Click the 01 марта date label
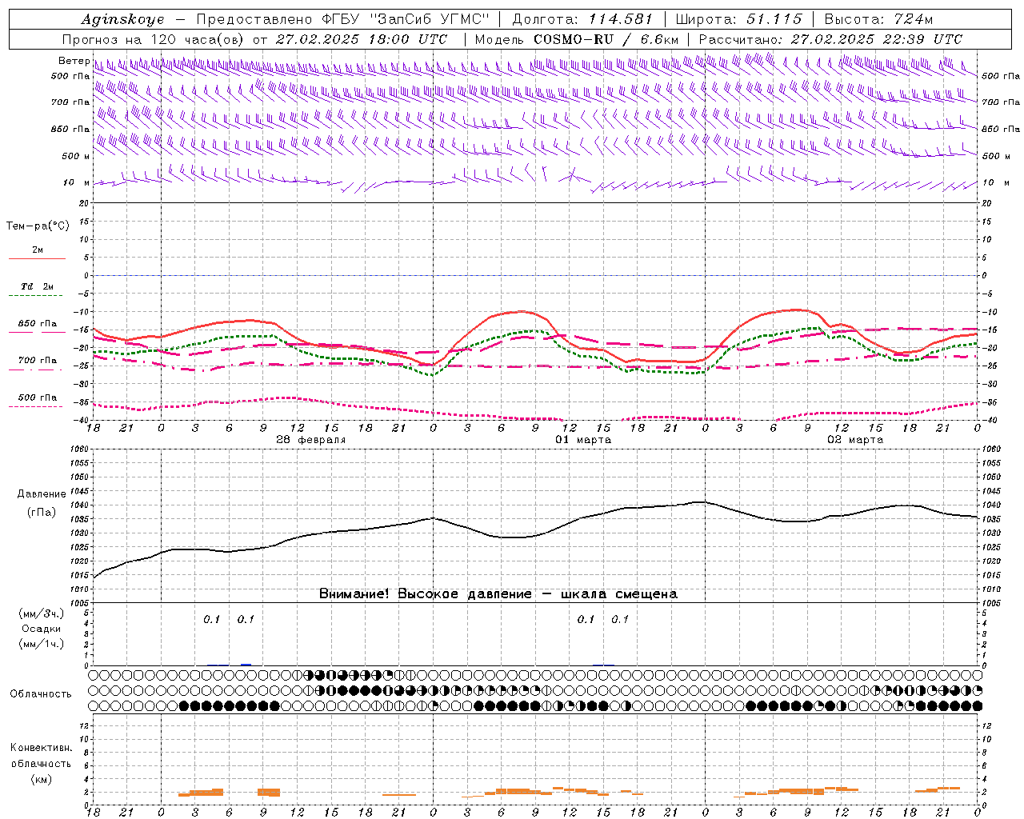Image resolution: width=1024 pixels, height=819 pixels. tap(583, 440)
